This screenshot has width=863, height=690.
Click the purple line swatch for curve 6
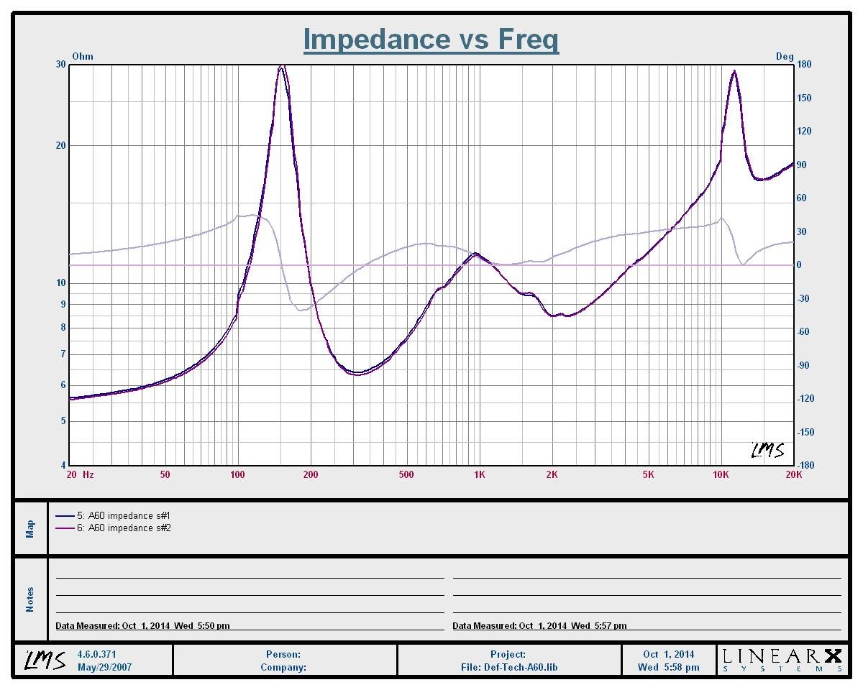(65, 528)
